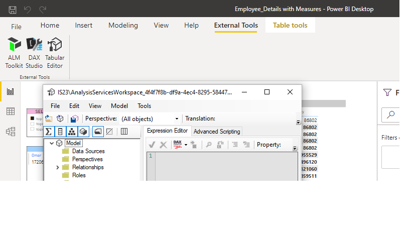Switch to Data view in Power BI sidebar
The height and width of the screenshot is (231, 411).
[x=11, y=111]
